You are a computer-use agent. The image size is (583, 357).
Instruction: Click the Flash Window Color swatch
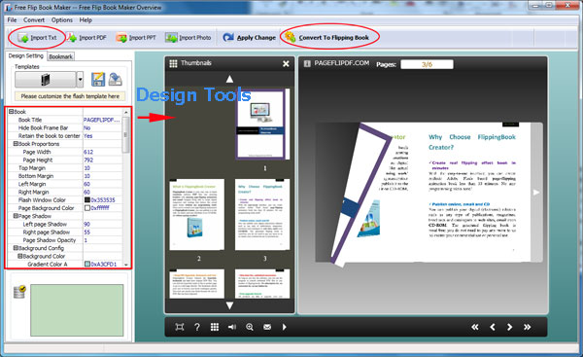[87, 200]
